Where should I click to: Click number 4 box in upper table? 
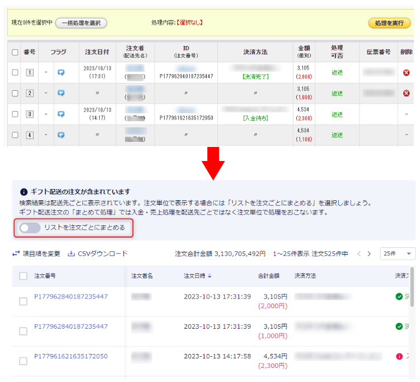30,135
